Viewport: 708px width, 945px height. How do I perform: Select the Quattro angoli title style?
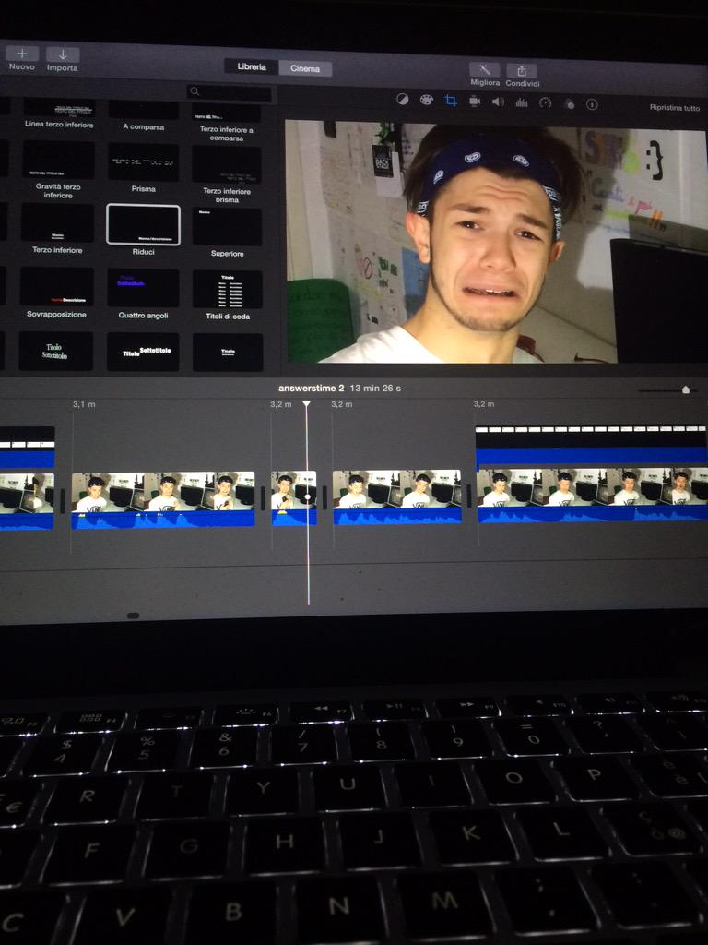[x=143, y=288]
